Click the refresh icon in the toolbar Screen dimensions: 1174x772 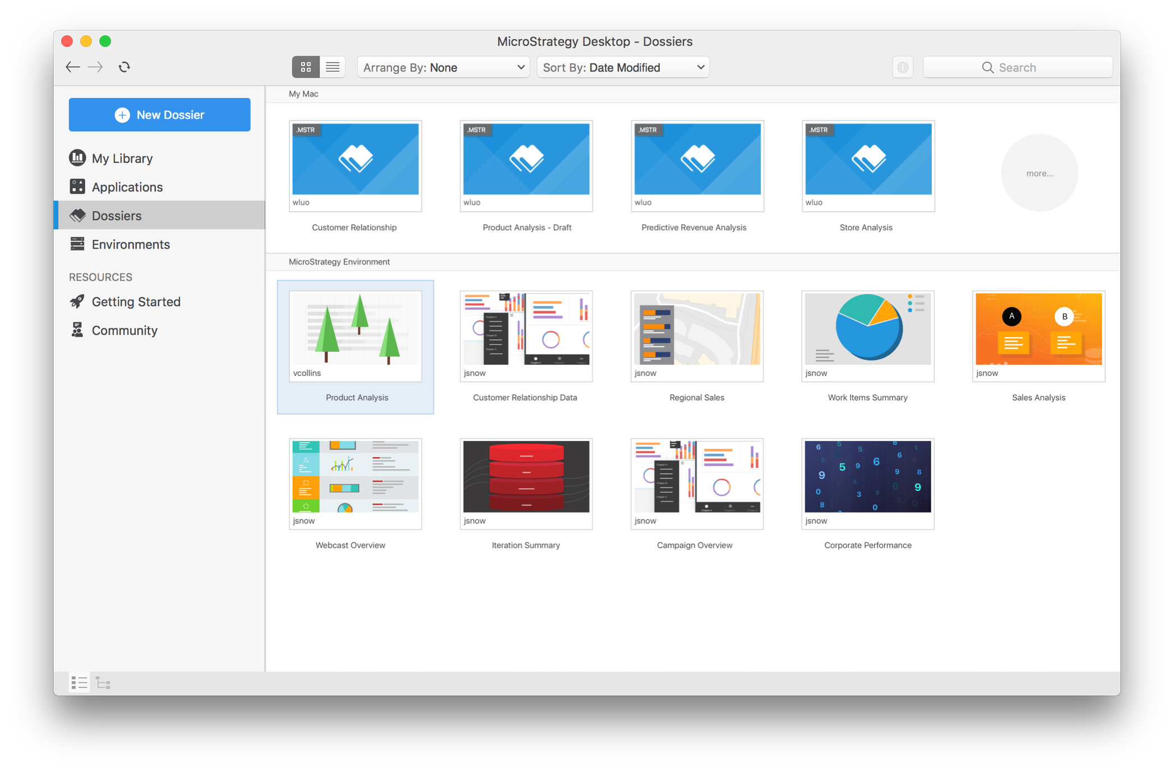124,67
